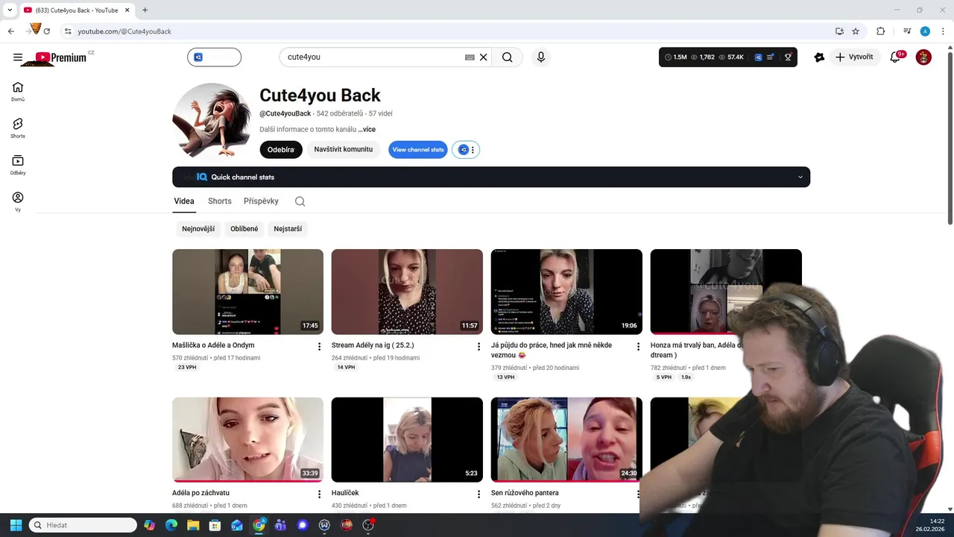
Task: View site information icon in address bar
Action: (x=68, y=31)
